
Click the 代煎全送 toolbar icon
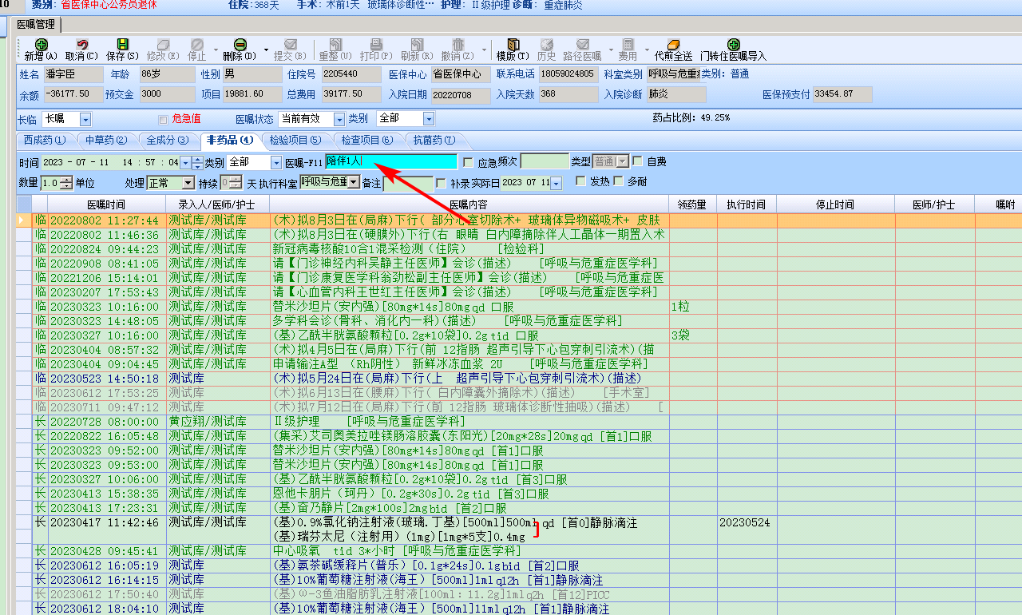(673, 45)
